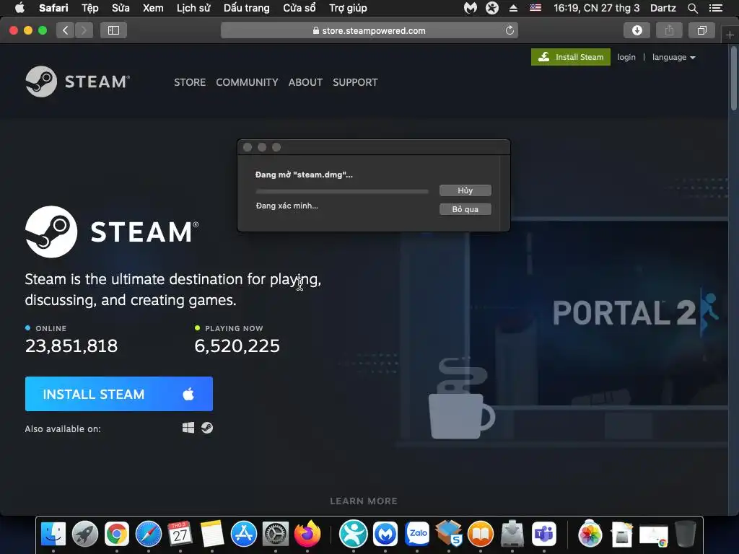The height and width of the screenshot is (554, 739).
Task: Open the COMMUNITY section
Action: tap(247, 82)
